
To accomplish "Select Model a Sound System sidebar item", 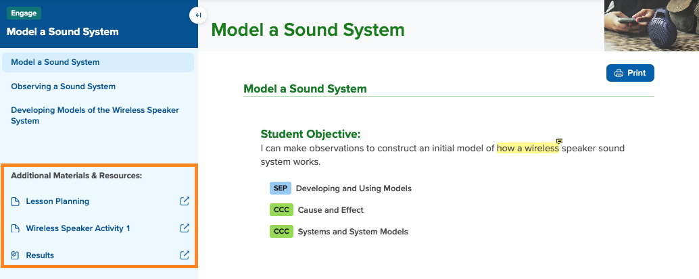I will 98,62.
